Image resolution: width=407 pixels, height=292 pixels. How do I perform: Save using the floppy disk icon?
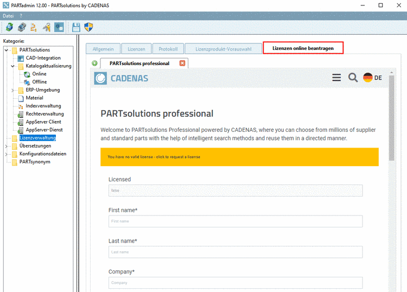(x=76, y=27)
